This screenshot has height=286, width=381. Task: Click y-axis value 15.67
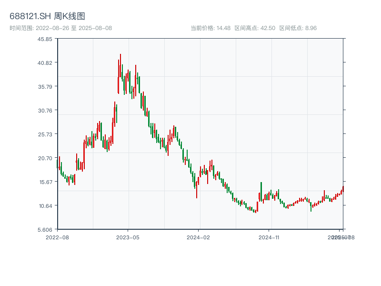(46, 182)
